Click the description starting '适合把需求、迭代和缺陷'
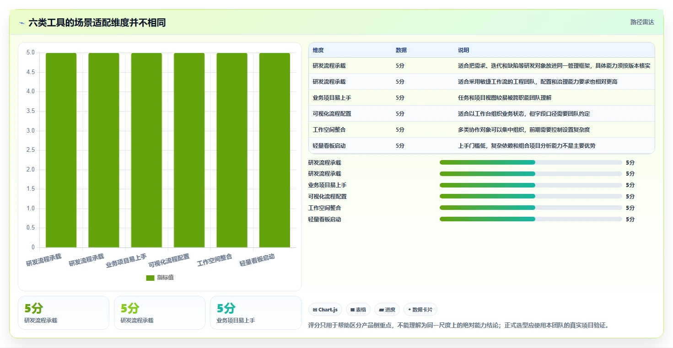Viewport: 673px width, 348px height. (554, 66)
